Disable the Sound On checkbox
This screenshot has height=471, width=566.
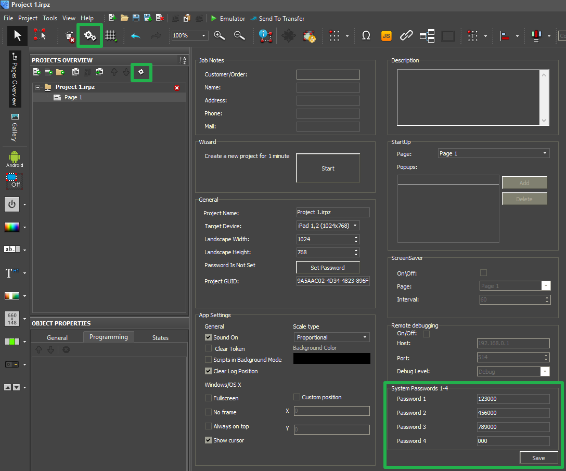[209, 337]
